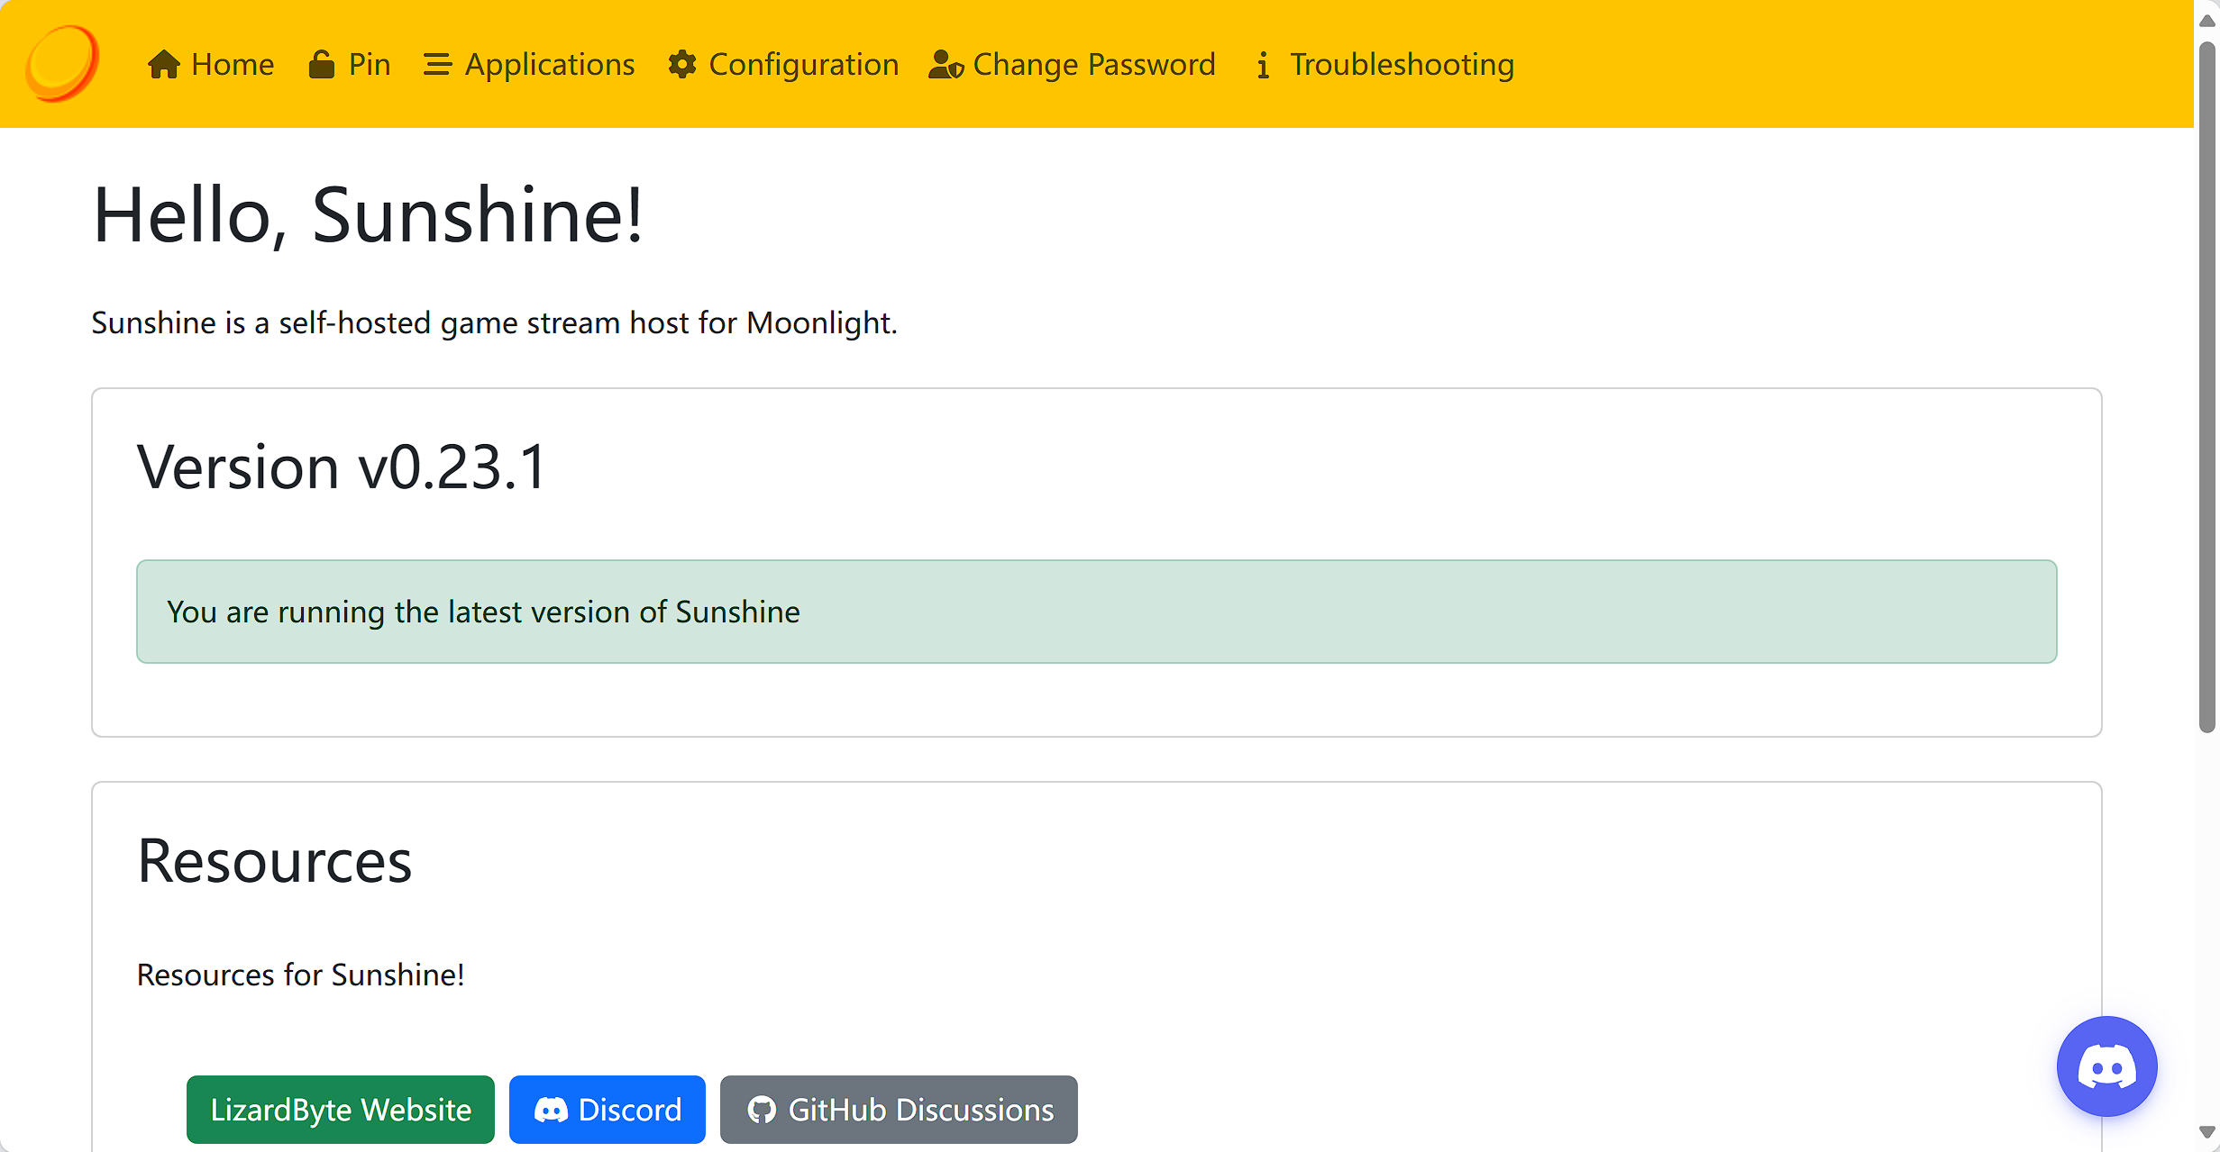The height and width of the screenshot is (1152, 2220).
Task: Click the Configuration gear icon
Action: pos(682,65)
